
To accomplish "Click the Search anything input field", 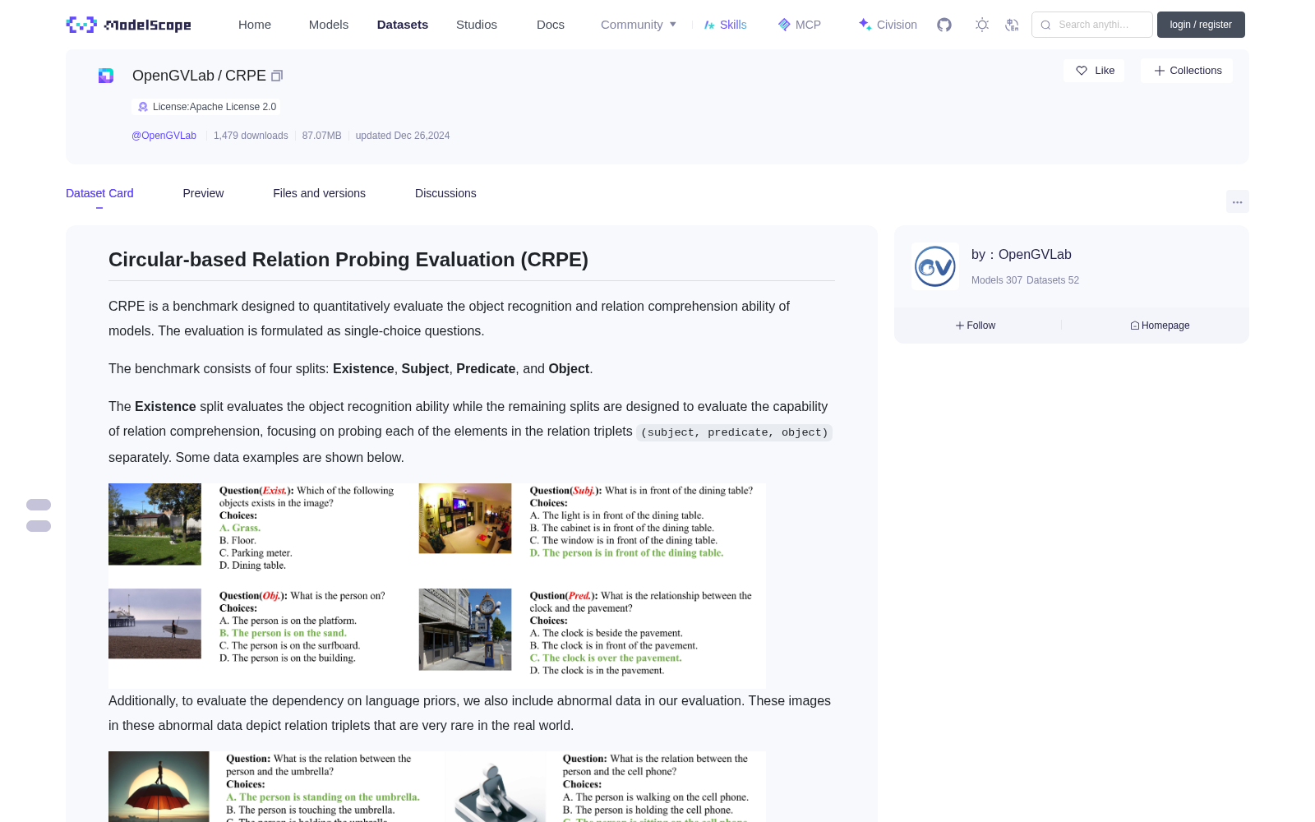I will [1092, 25].
